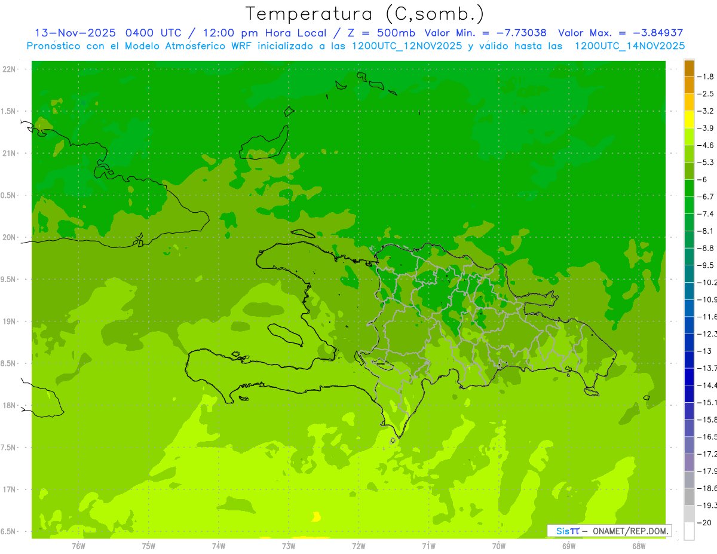Click the '73W' longitude label
This screenshot has width=717, height=554.
289,546
